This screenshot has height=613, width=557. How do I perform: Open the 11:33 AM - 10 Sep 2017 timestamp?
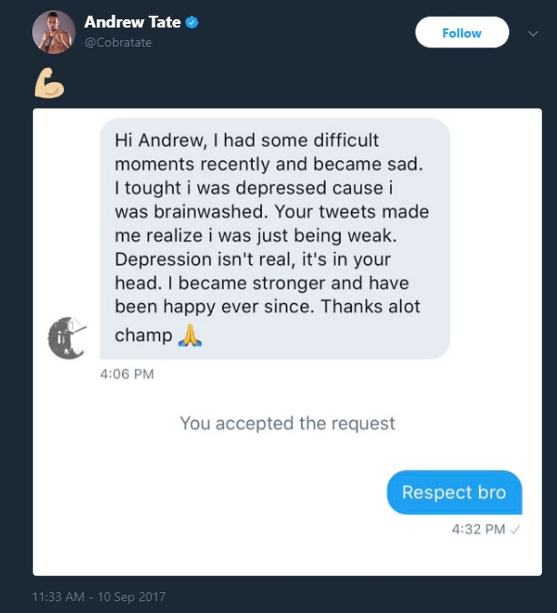[x=99, y=597]
